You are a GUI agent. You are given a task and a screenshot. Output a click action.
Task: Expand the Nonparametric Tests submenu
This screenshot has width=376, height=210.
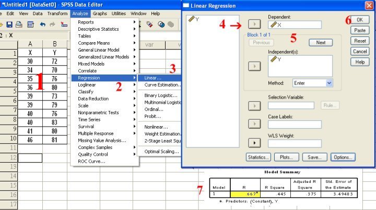pos(105,113)
